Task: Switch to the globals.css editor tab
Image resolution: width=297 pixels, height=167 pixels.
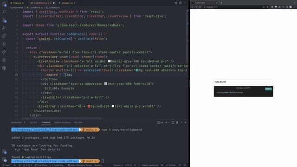Action: click(x=67, y=3)
